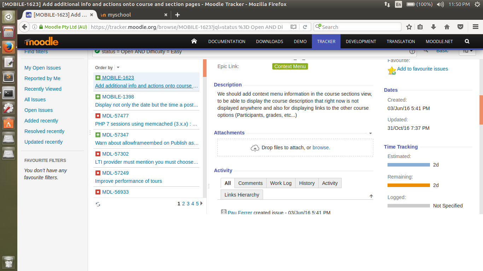Run the issue search magnifier button

pyautogui.click(x=426, y=51)
